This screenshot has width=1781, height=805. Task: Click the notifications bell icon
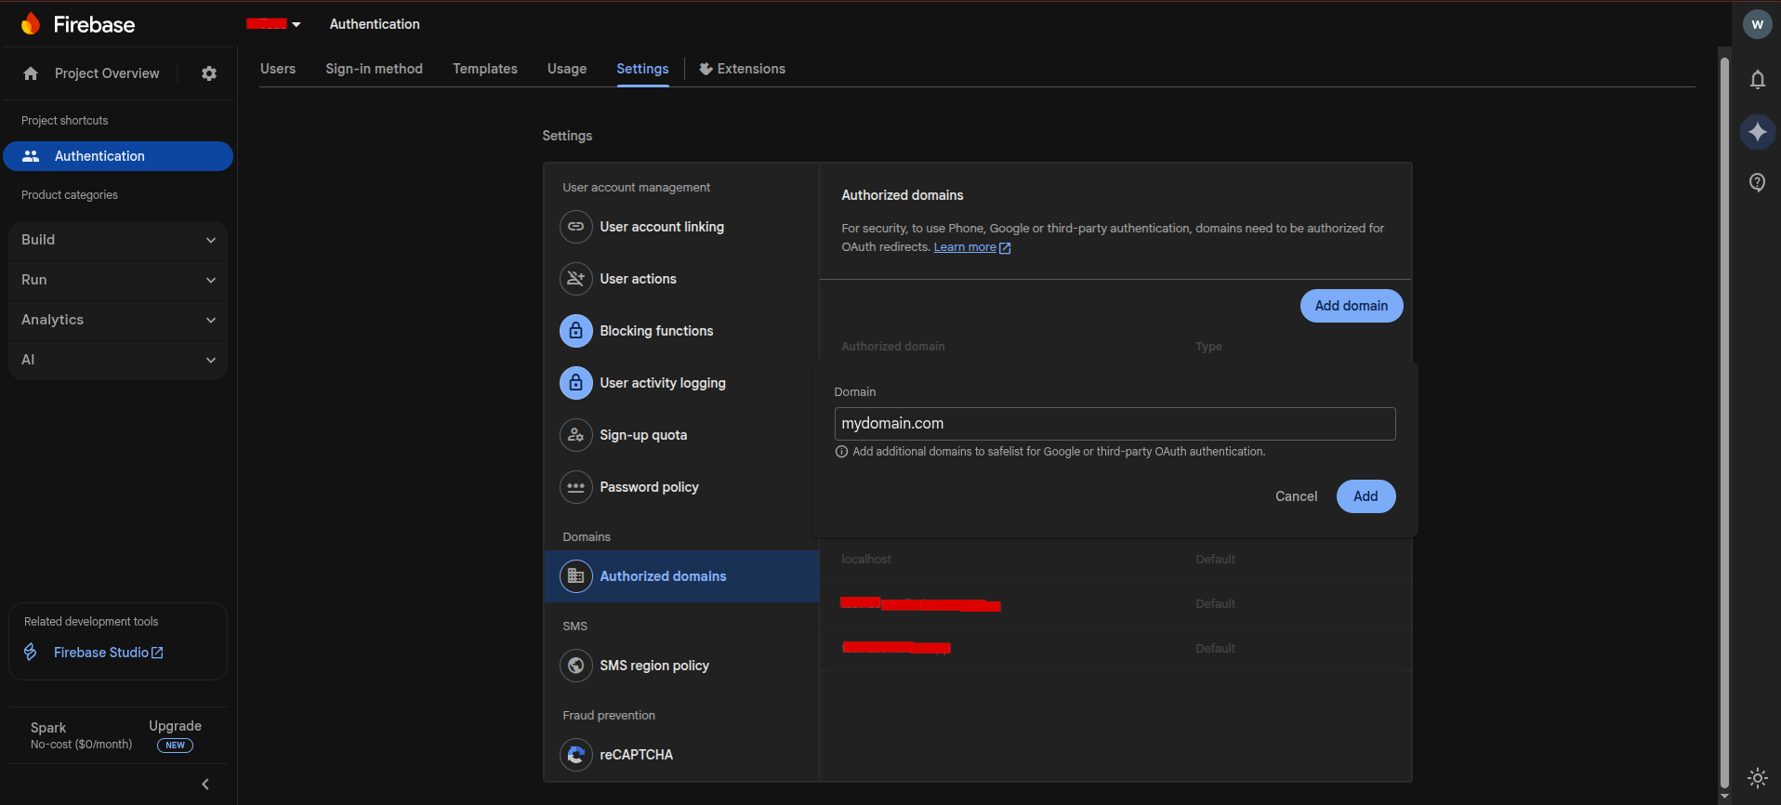coord(1757,80)
